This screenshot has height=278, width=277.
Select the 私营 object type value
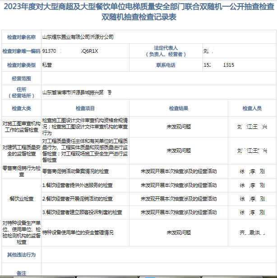point(47,65)
